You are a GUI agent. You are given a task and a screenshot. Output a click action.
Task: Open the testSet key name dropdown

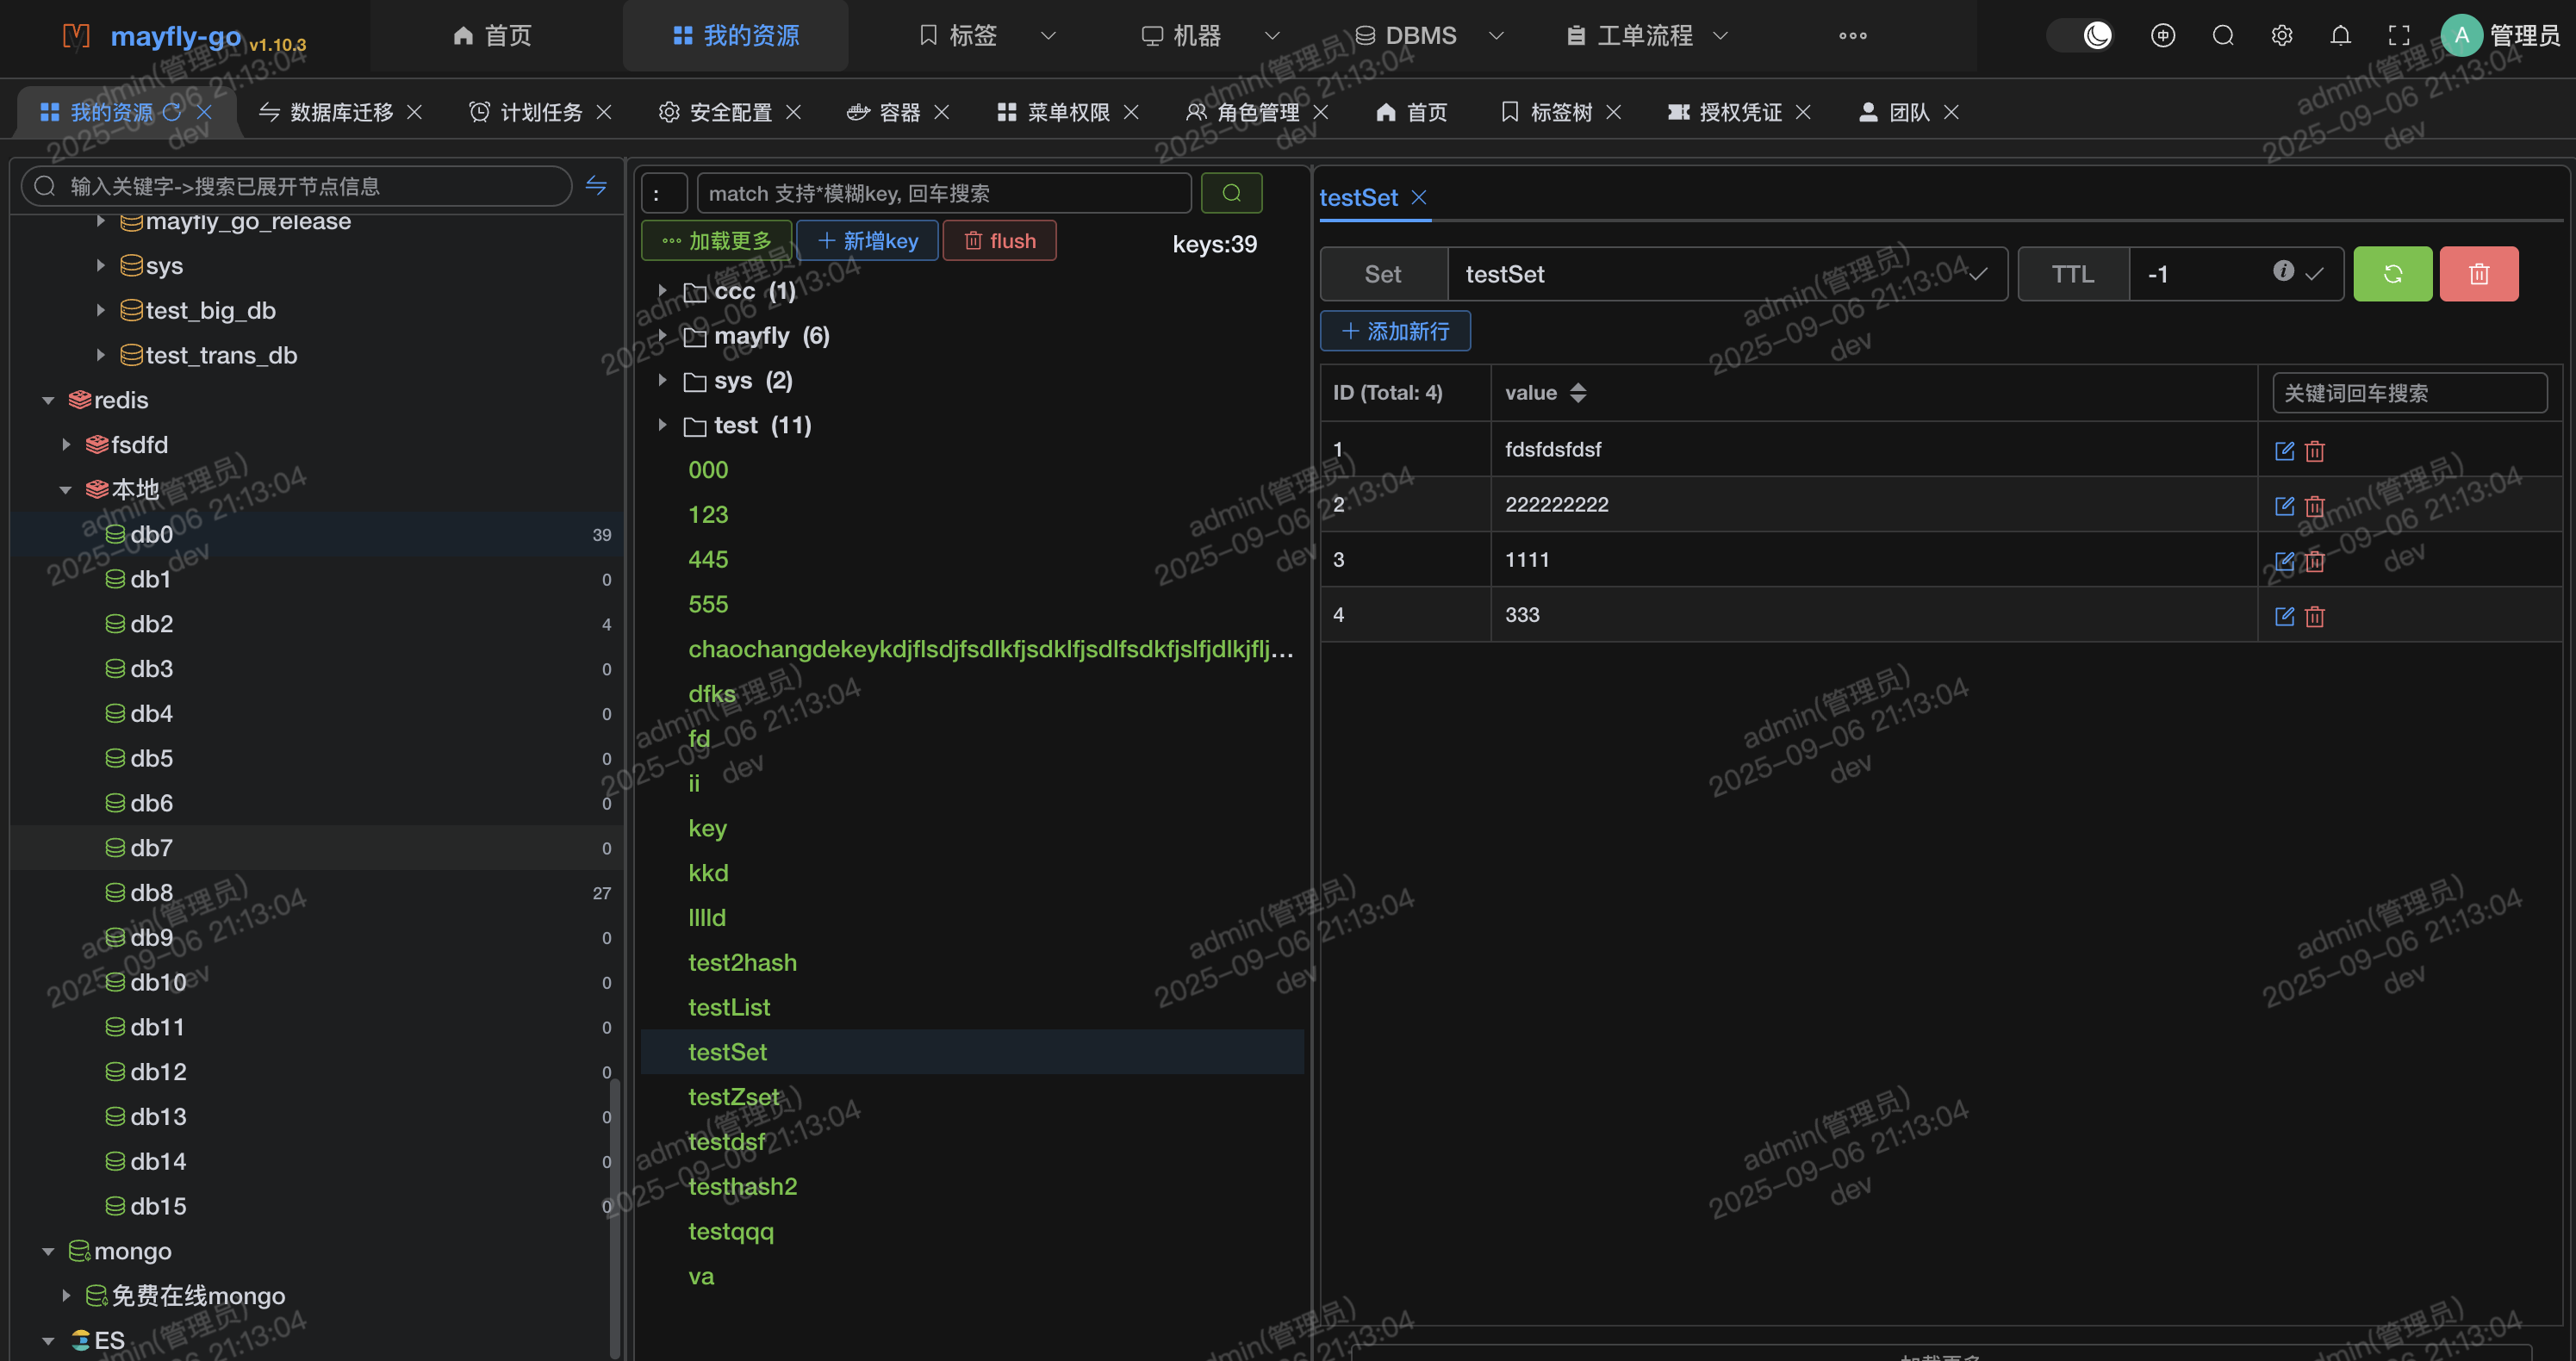pyautogui.click(x=1977, y=274)
